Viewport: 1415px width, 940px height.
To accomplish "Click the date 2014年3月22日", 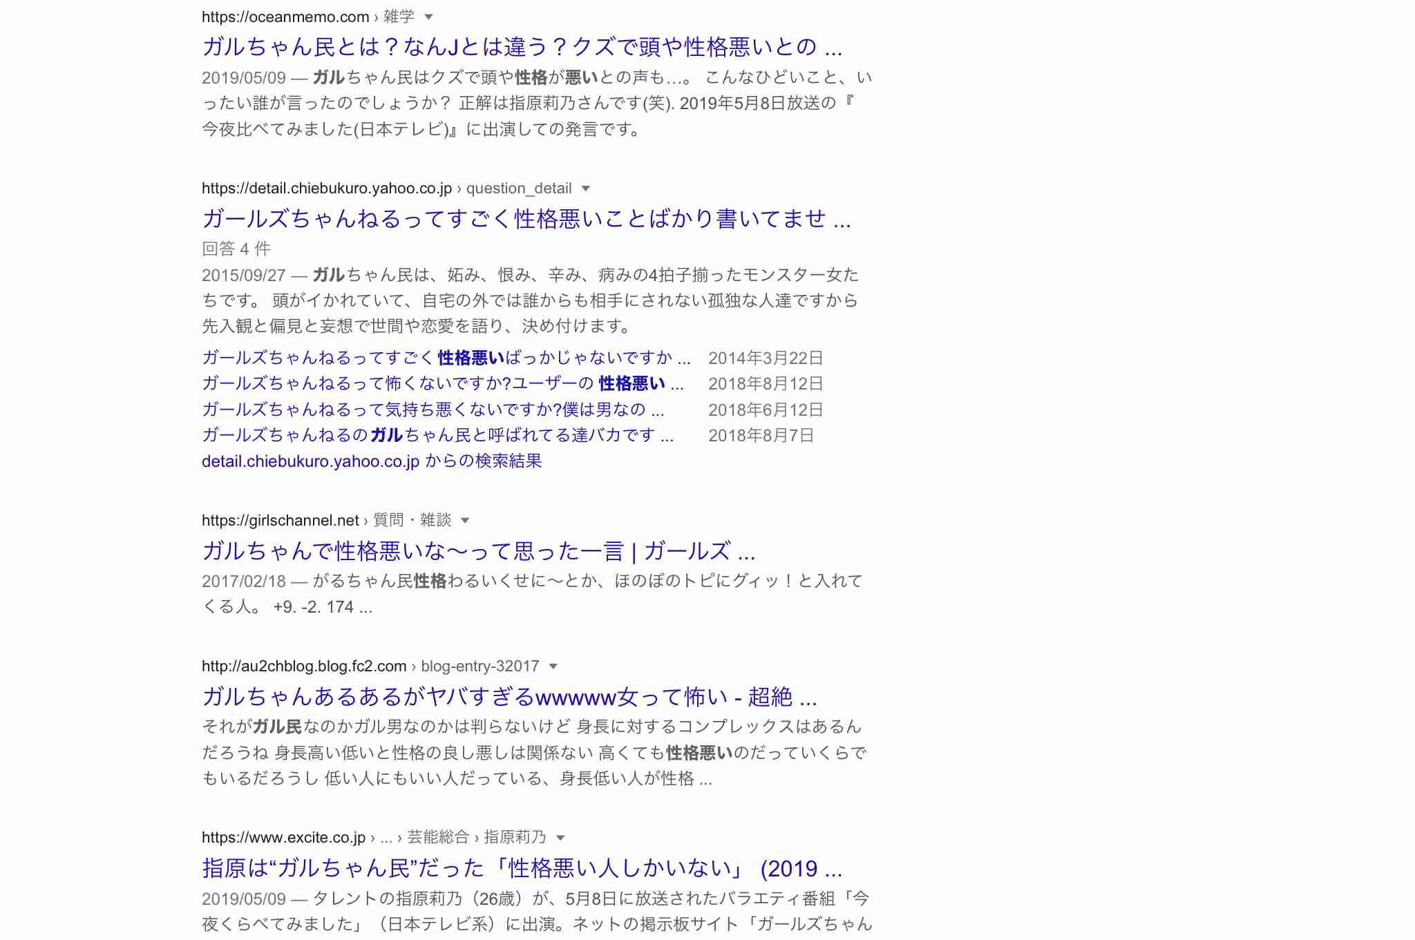I will [x=766, y=358].
